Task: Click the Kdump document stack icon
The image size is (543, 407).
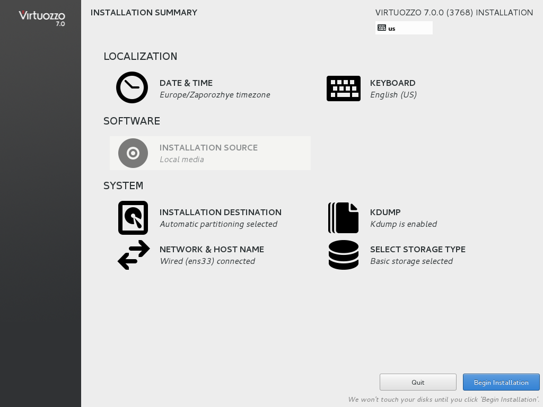Action: (x=343, y=218)
